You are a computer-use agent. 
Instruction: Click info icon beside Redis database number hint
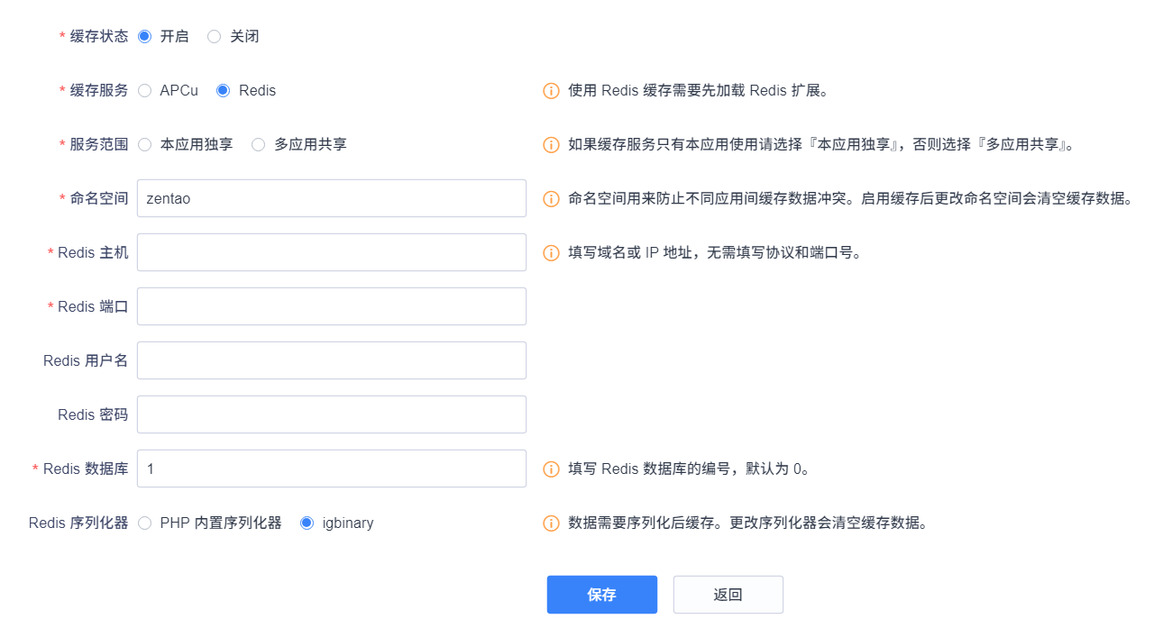click(551, 469)
